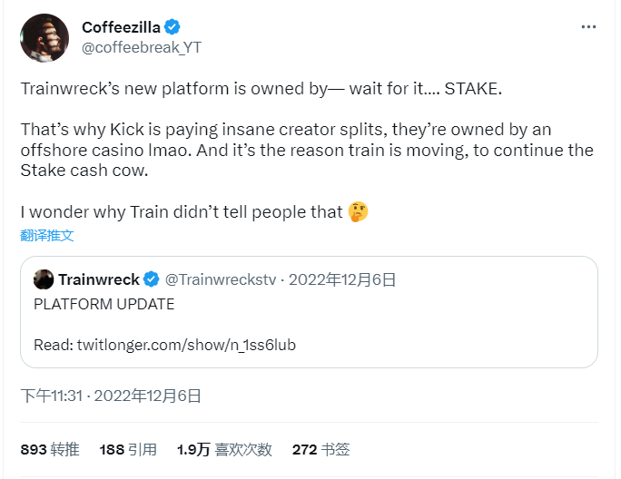Open the PLATFORM UPDATE quoted tweet
Screen dimensions: 621x479
click(103, 304)
